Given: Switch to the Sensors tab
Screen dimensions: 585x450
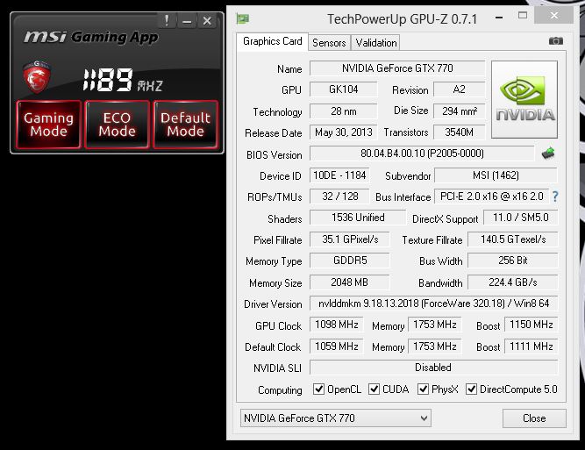Looking at the screenshot, I should pyautogui.click(x=329, y=42).
